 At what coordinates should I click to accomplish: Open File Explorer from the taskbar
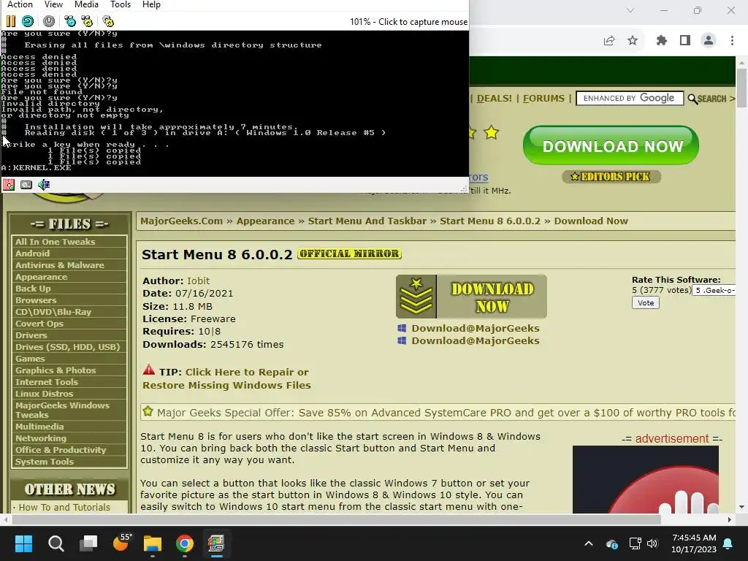pyautogui.click(x=153, y=543)
